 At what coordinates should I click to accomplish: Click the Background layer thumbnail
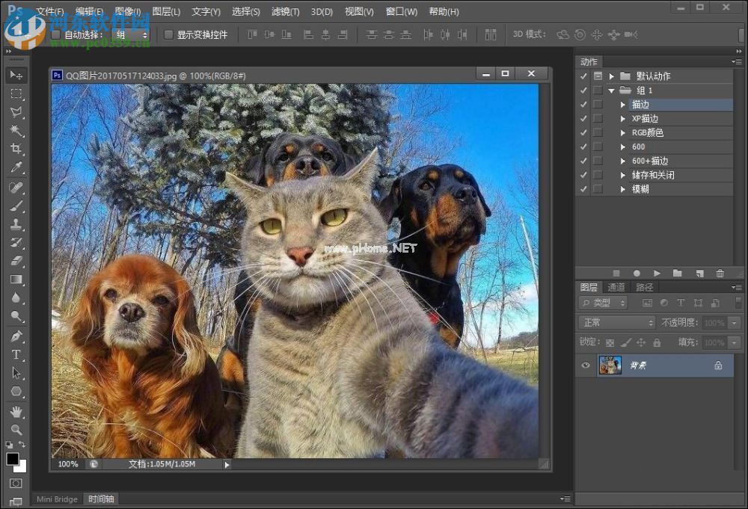[610, 365]
